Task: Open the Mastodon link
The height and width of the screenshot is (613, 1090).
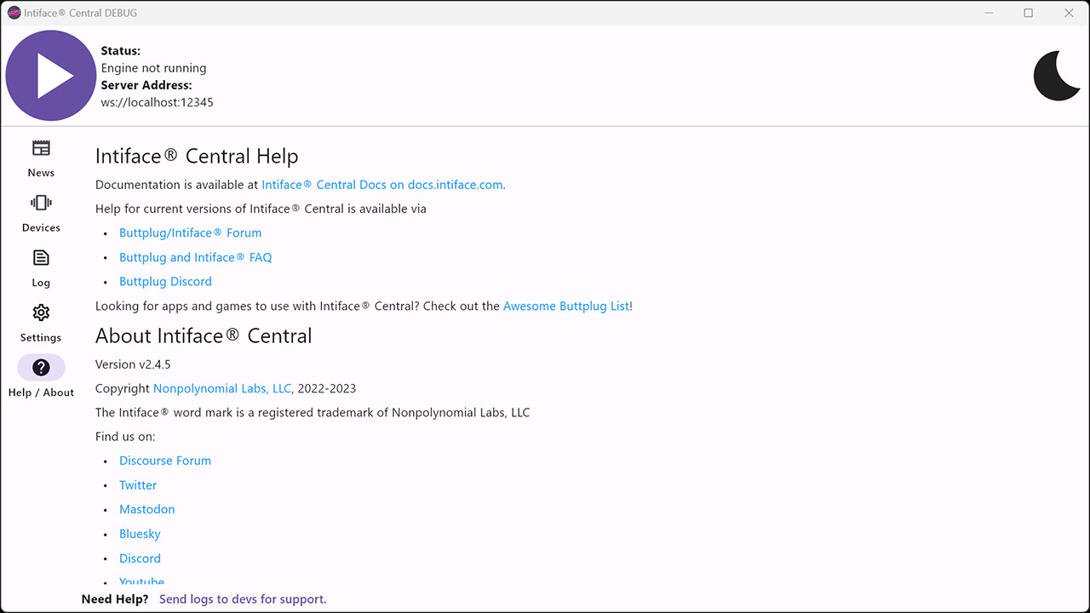Action: tap(146, 509)
